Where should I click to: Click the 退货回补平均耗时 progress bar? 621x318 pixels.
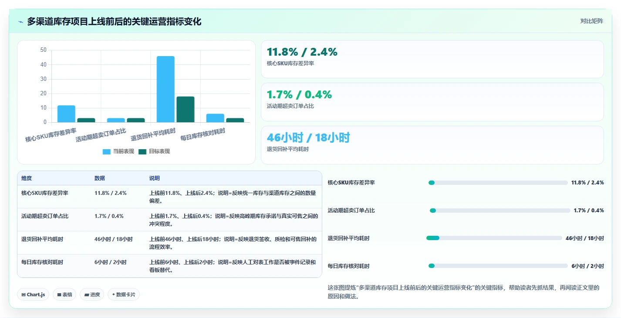[494, 238]
